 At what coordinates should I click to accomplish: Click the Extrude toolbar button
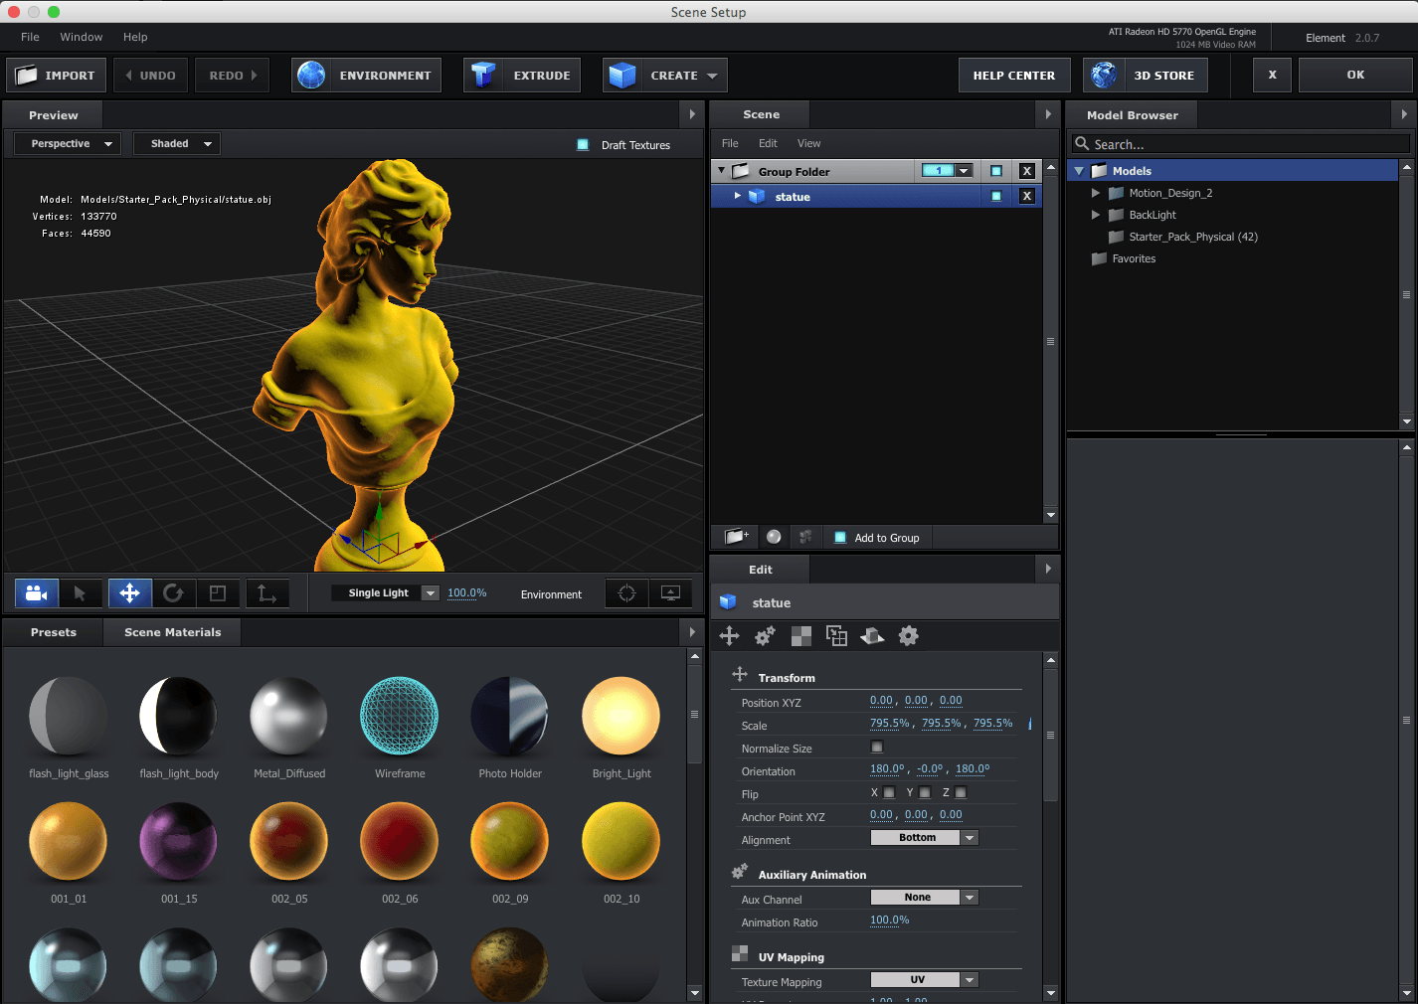[522, 76]
